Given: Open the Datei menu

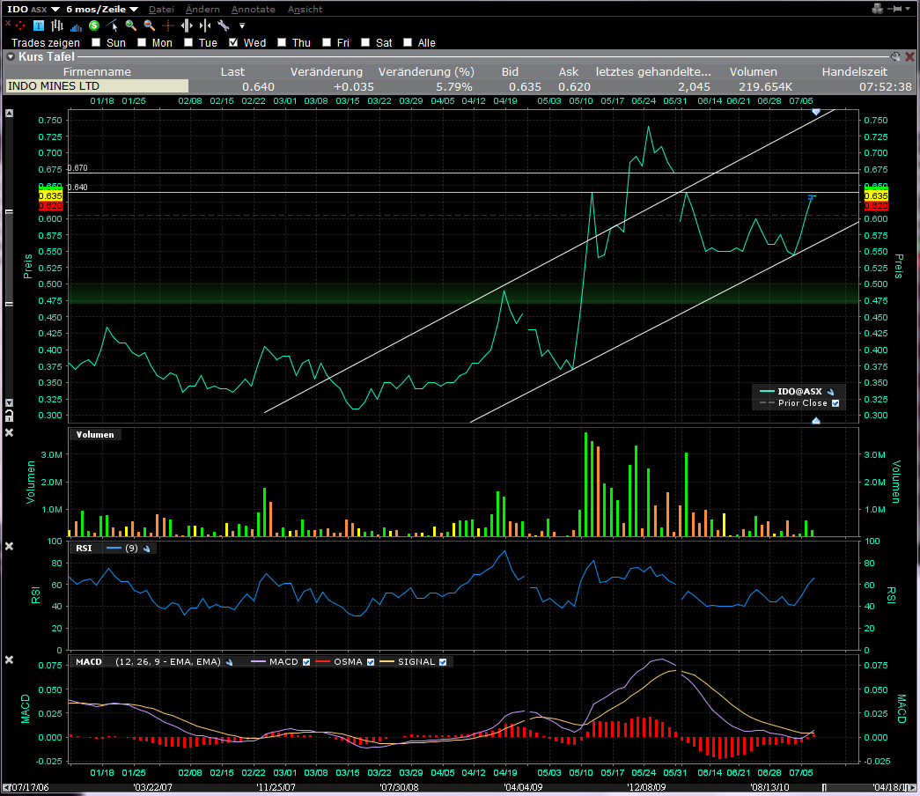Looking at the screenshot, I should pos(161,10).
